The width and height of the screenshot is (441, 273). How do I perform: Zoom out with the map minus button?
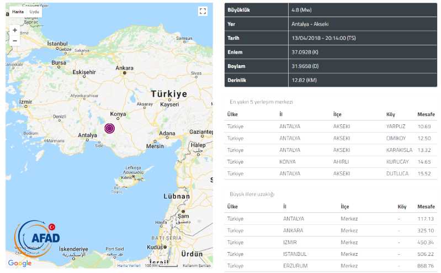pos(14,41)
